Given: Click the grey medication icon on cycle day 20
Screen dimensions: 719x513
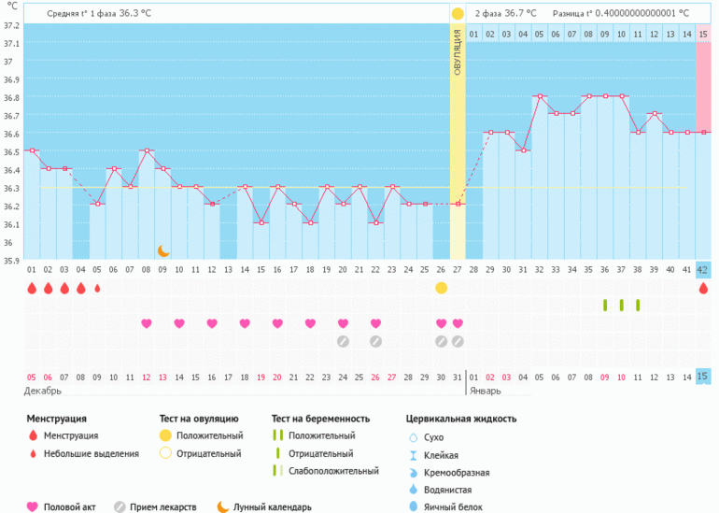Looking at the screenshot, I should coord(343,341).
